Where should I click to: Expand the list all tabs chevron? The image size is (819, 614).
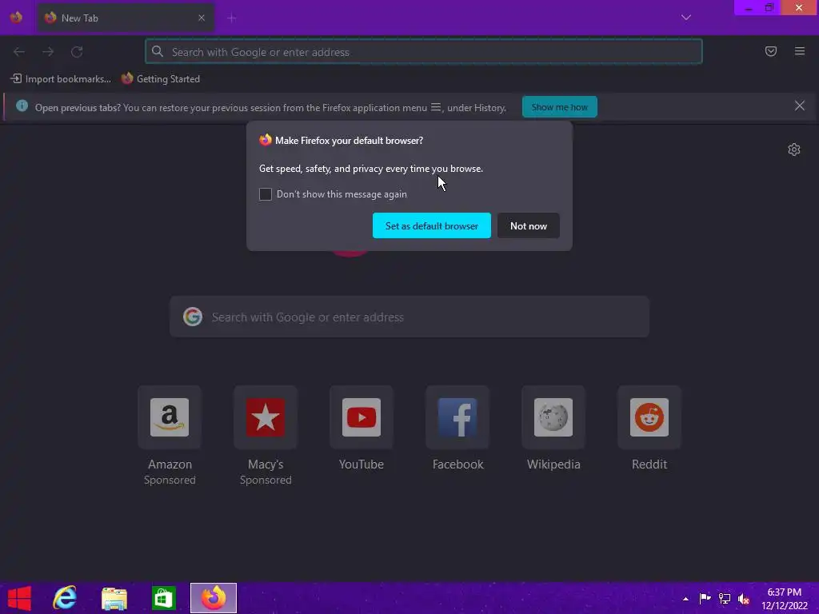pos(685,18)
